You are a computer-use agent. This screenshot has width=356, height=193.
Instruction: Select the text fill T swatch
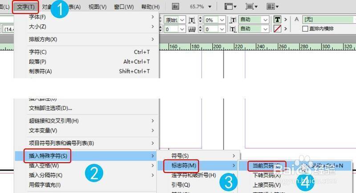[277, 20]
